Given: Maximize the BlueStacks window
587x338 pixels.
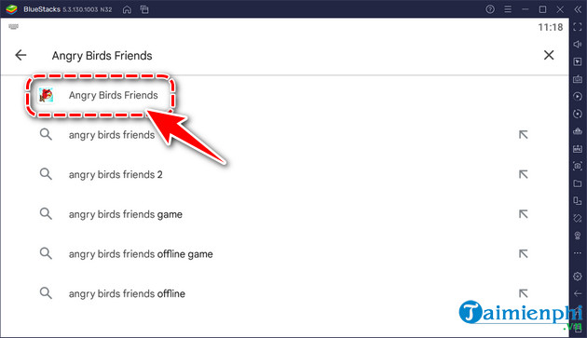Looking at the screenshot, I should [x=542, y=9].
